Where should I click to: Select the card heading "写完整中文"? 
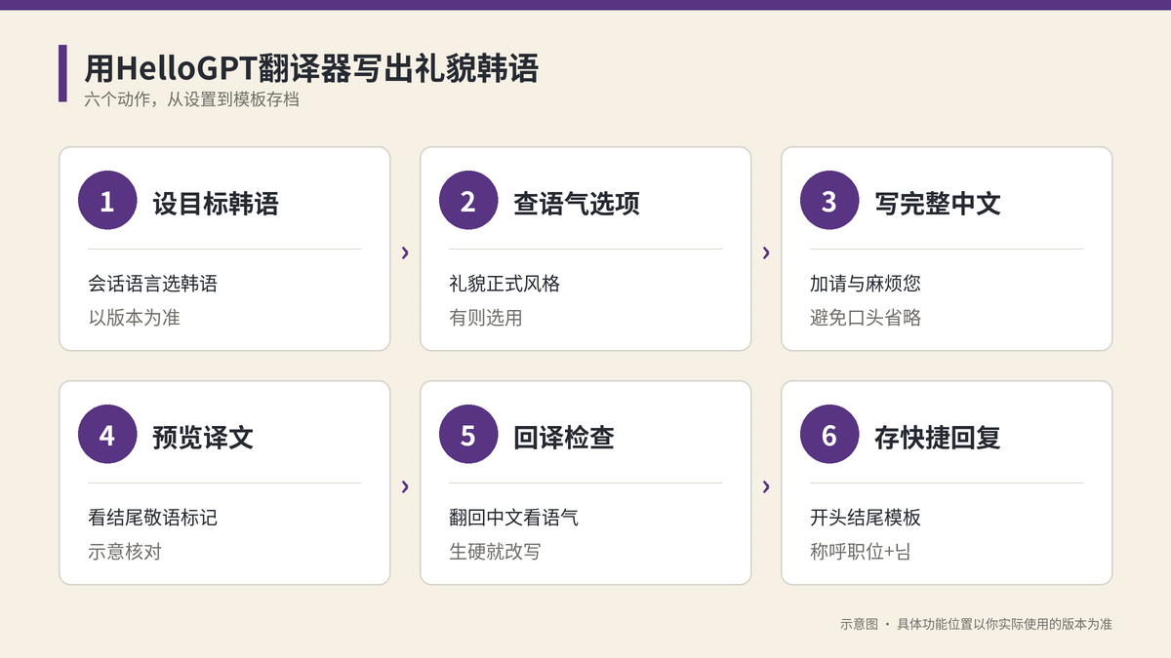pos(938,203)
